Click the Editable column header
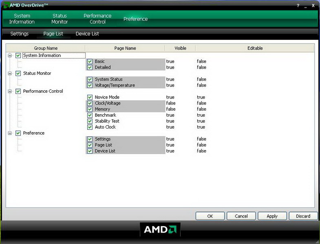320x244 pixels. [x=255, y=48]
